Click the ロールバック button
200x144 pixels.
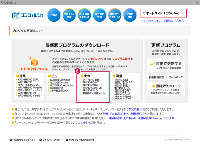coord(176,77)
